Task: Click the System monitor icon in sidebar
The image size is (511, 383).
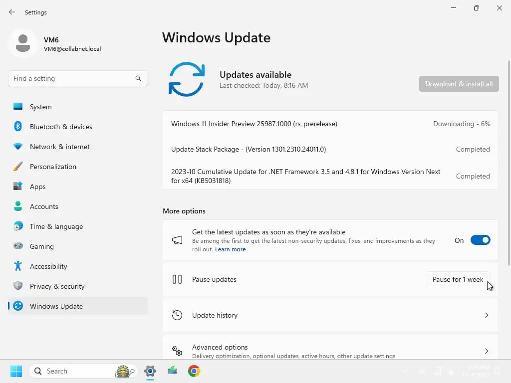Action: click(18, 107)
